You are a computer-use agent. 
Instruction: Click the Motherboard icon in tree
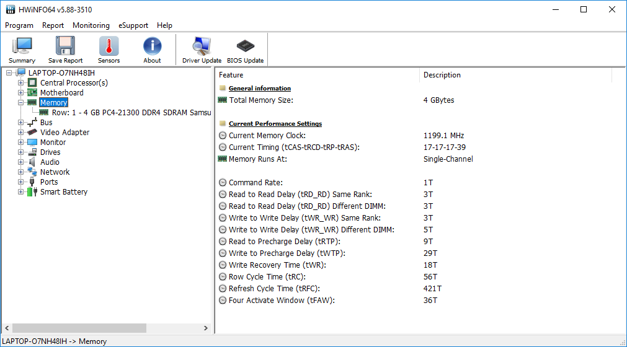[x=32, y=93]
